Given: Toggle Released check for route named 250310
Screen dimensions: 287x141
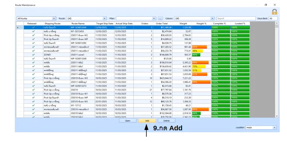Looking at the screenshot, I should (33, 90).
